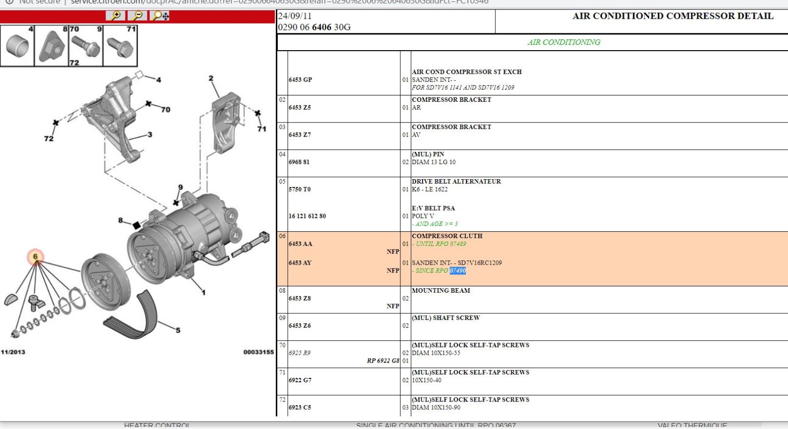Select the zoom and pan tool icon
Image resolution: width=788 pixels, height=429 pixels.
[160, 16]
